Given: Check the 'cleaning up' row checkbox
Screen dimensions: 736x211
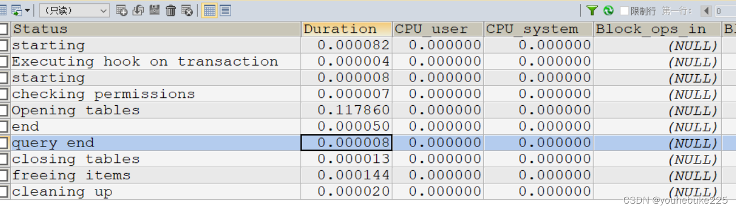Looking at the screenshot, I should (x=5, y=192).
